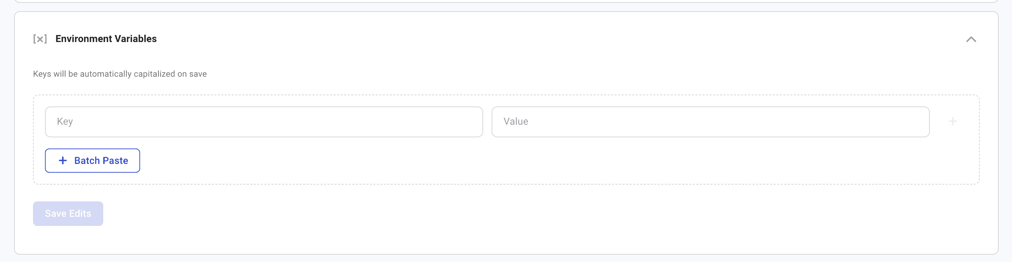1012x262 pixels.
Task: Add new row with the grey plus
Action: [953, 122]
